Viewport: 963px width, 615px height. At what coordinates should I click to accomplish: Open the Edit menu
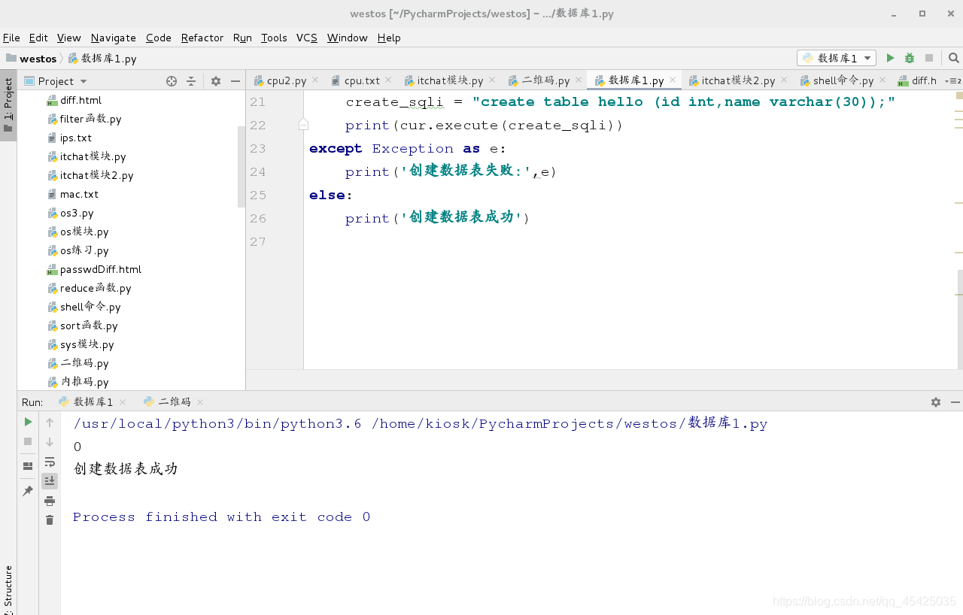tap(38, 38)
